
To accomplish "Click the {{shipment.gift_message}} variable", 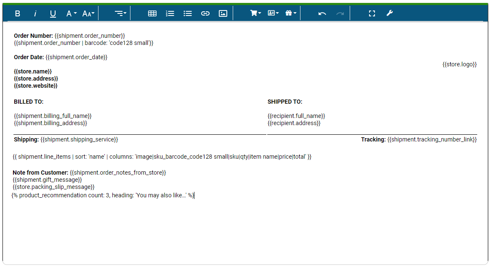I will pos(48,180).
